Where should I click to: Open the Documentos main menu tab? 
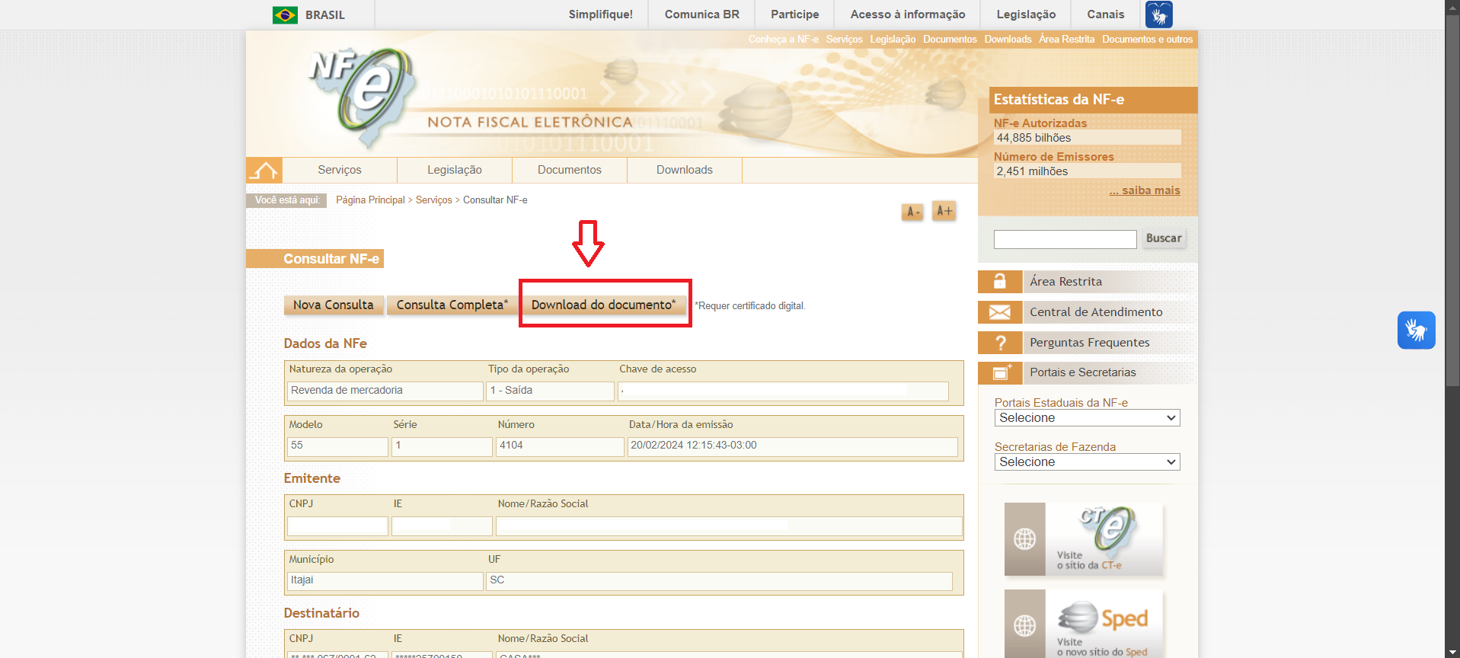tap(570, 170)
